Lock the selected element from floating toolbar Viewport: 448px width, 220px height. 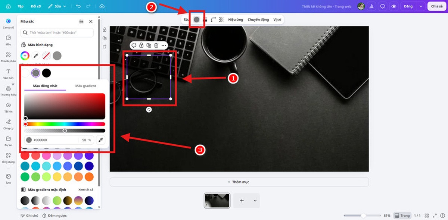point(141,45)
